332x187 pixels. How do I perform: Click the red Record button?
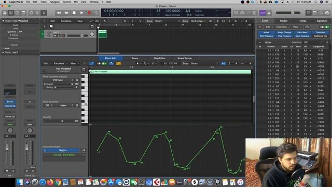pyautogui.click(x=89, y=13)
